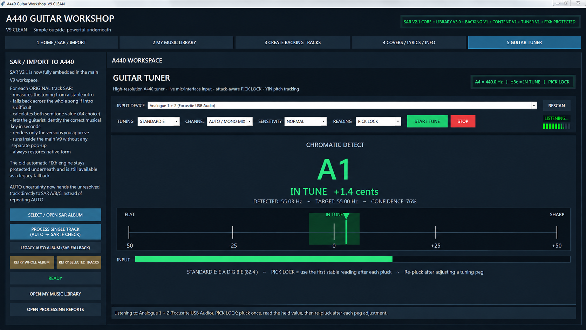Click RETRY SELECTED TRACKS button

(79, 262)
